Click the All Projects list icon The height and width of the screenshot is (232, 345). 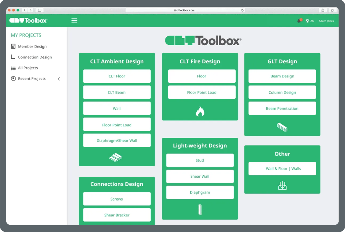13,68
